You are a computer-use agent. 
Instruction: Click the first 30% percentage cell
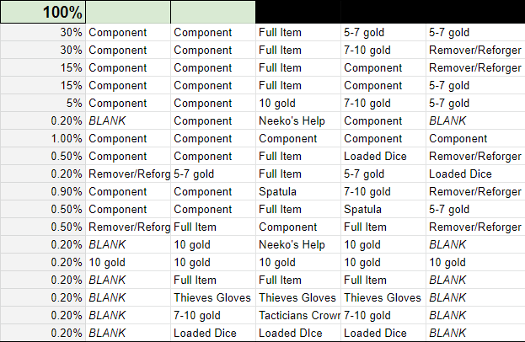43,33
